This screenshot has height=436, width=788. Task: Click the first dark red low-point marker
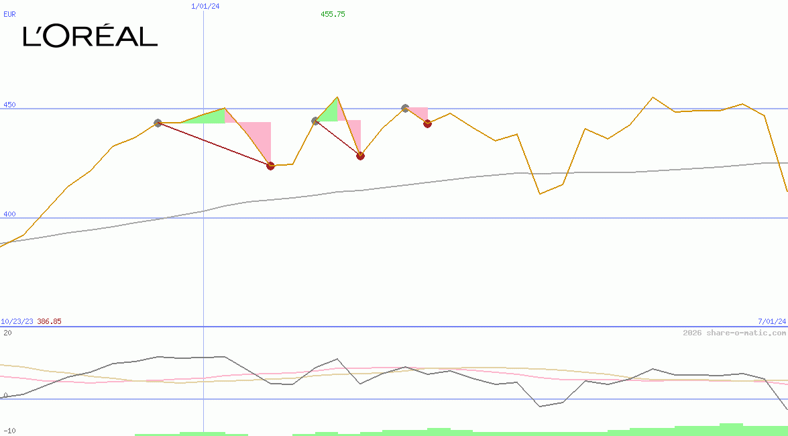tap(270, 166)
